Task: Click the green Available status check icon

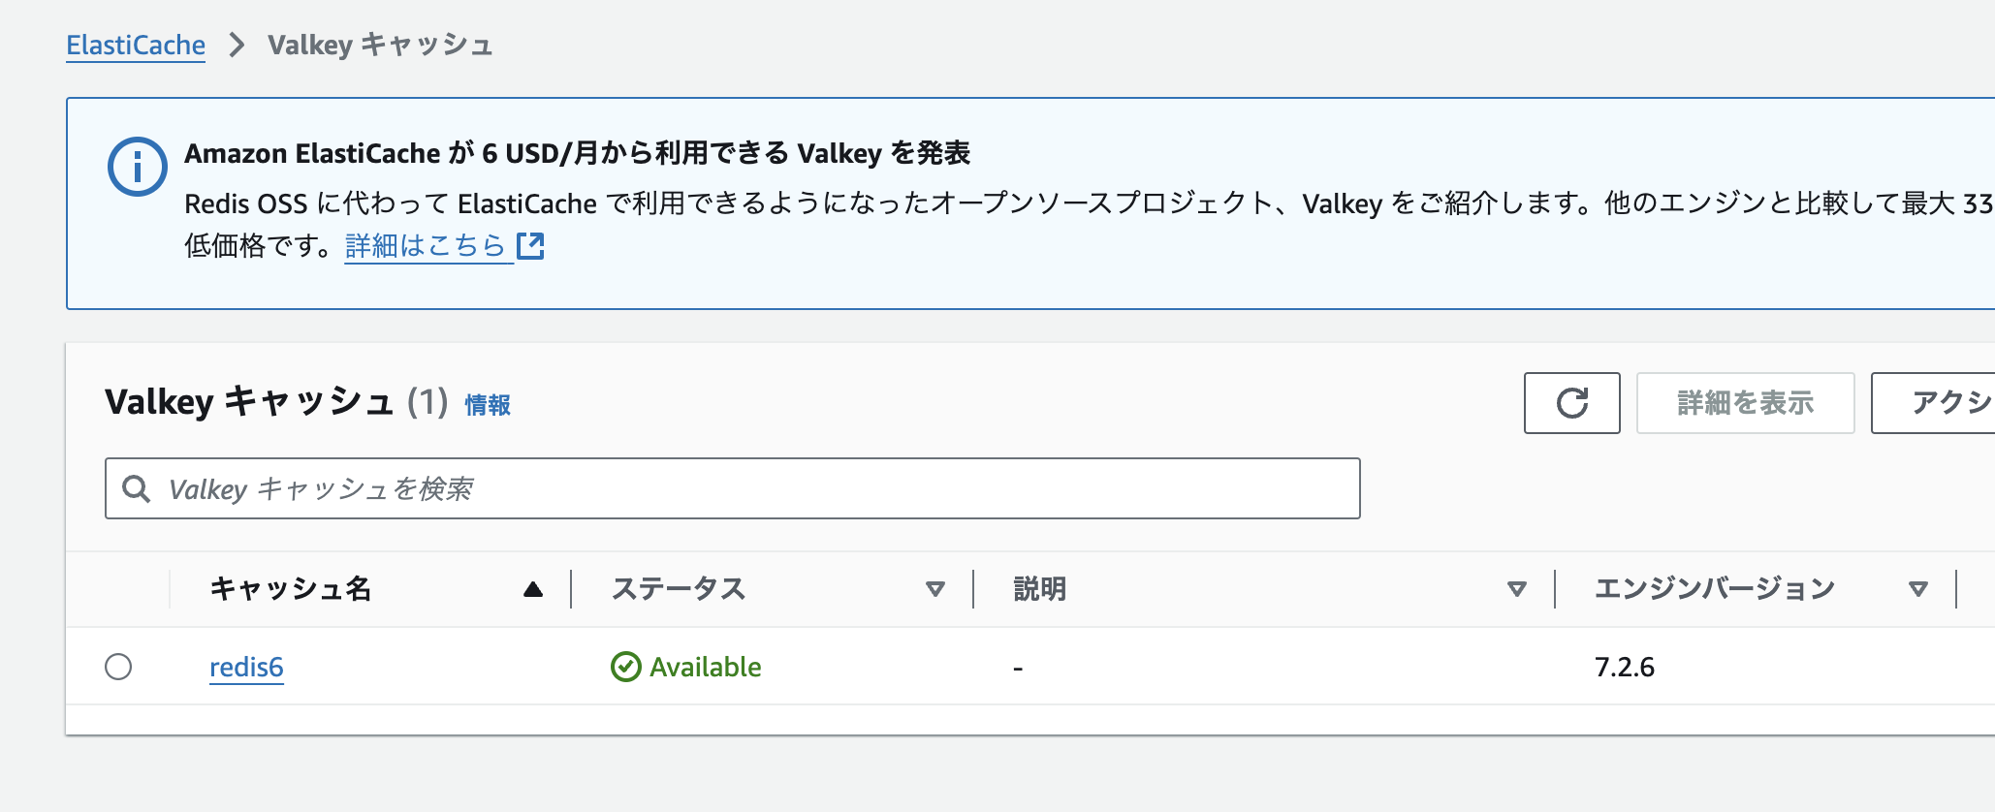Action: [626, 667]
